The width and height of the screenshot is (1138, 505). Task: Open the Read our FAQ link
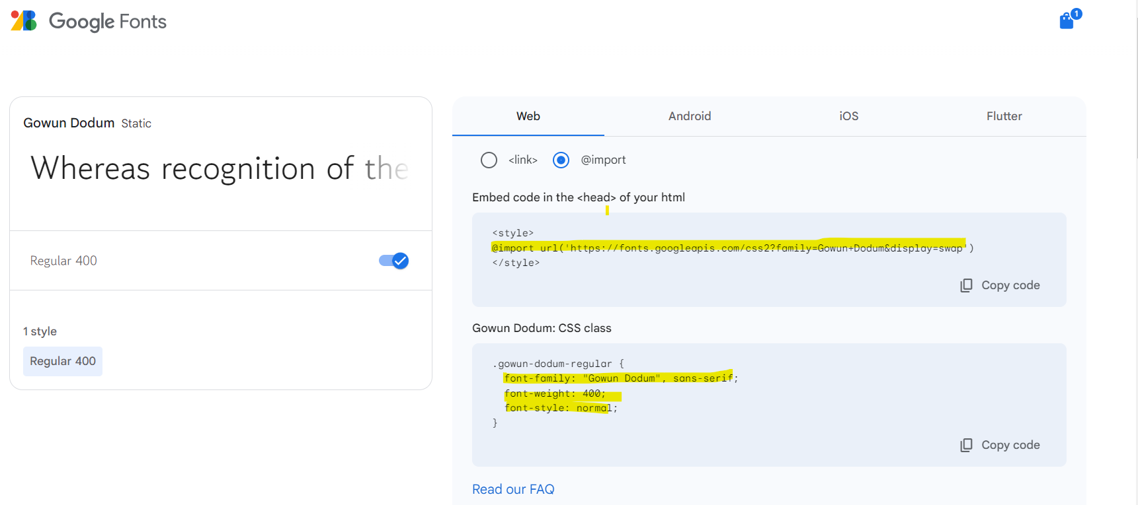click(x=513, y=489)
